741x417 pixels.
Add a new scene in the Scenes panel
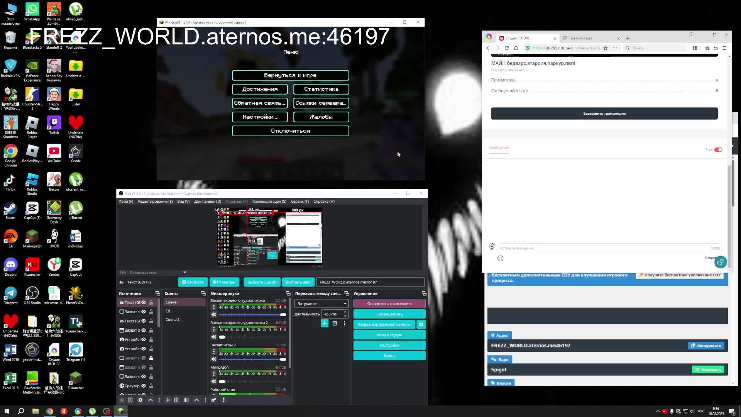pos(168,400)
